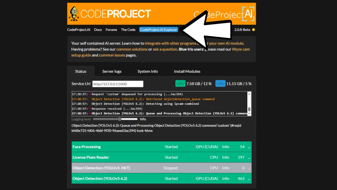Click the request count 197 for License Plate Reader

tap(241, 157)
